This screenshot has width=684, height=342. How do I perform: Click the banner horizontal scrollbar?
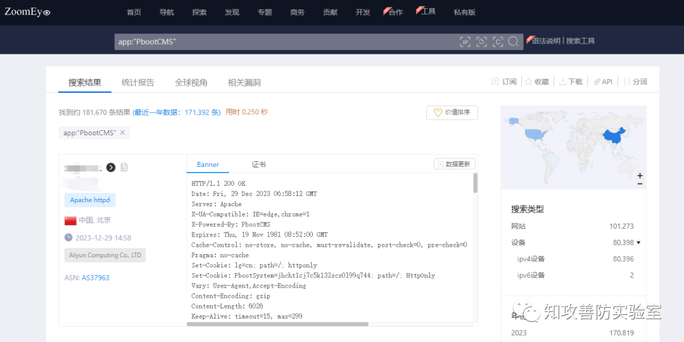277,324
